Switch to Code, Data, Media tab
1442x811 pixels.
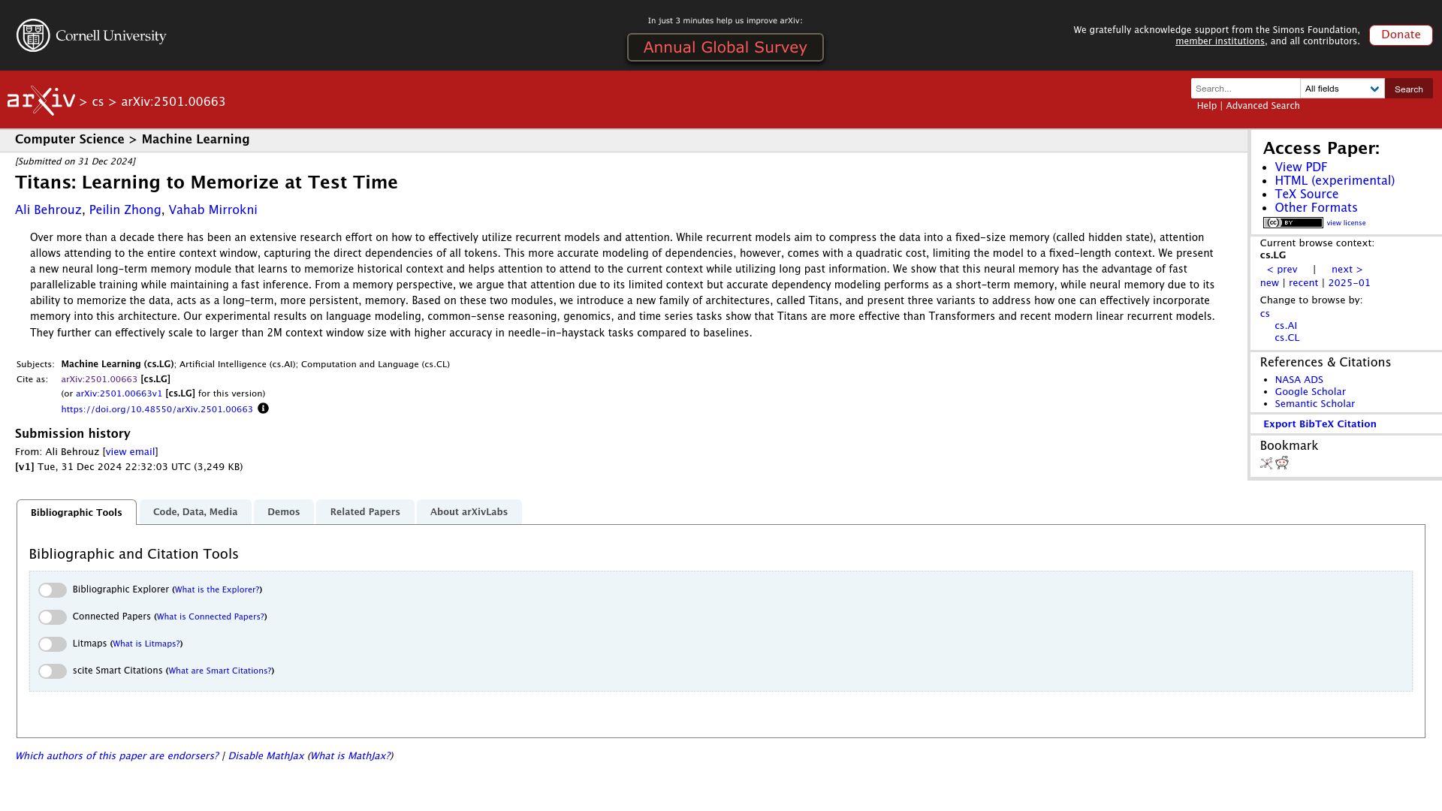[x=195, y=512]
